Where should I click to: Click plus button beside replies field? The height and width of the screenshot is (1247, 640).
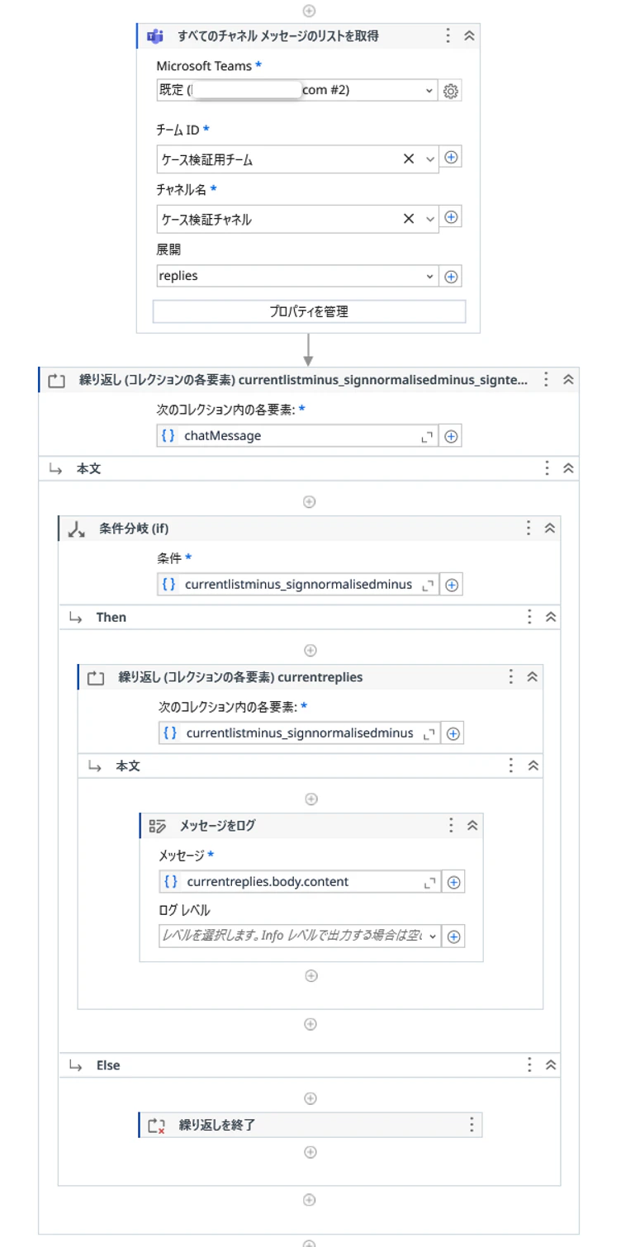pyautogui.click(x=451, y=277)
